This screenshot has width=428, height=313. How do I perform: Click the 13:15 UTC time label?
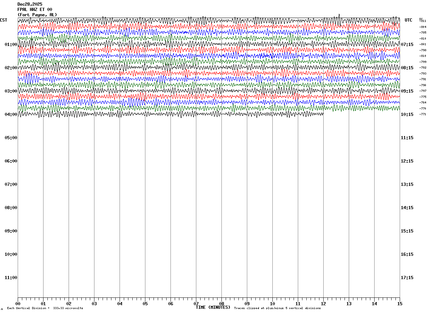click(x=407, y=184)
